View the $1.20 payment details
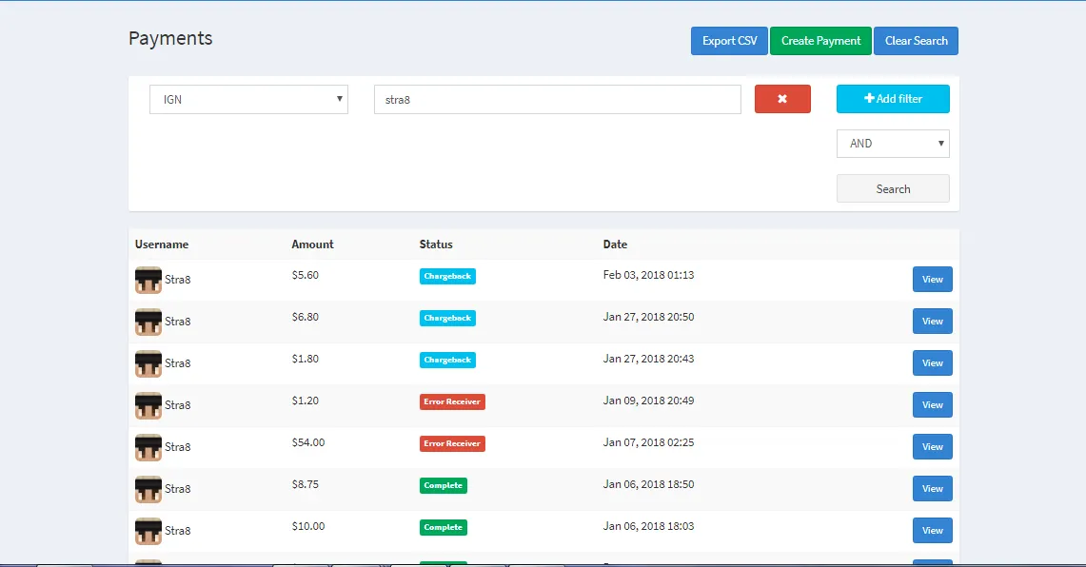Viewport: 1086px width, 567px height. tap(932, 405)
